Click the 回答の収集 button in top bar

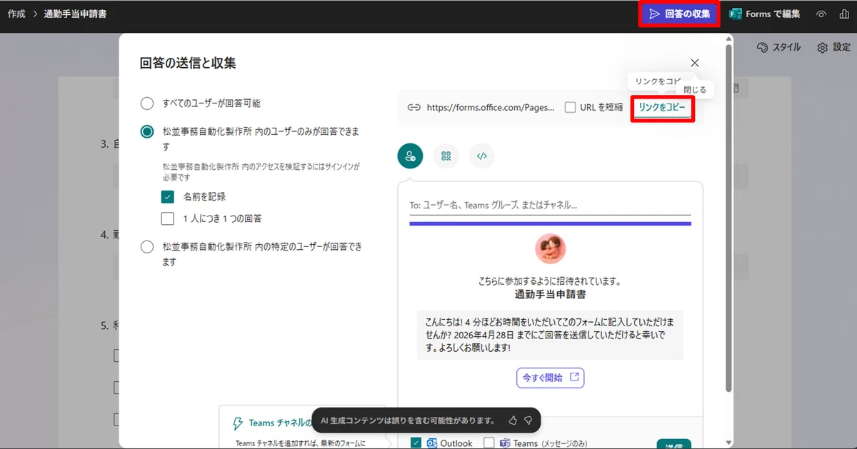(679, 14)
